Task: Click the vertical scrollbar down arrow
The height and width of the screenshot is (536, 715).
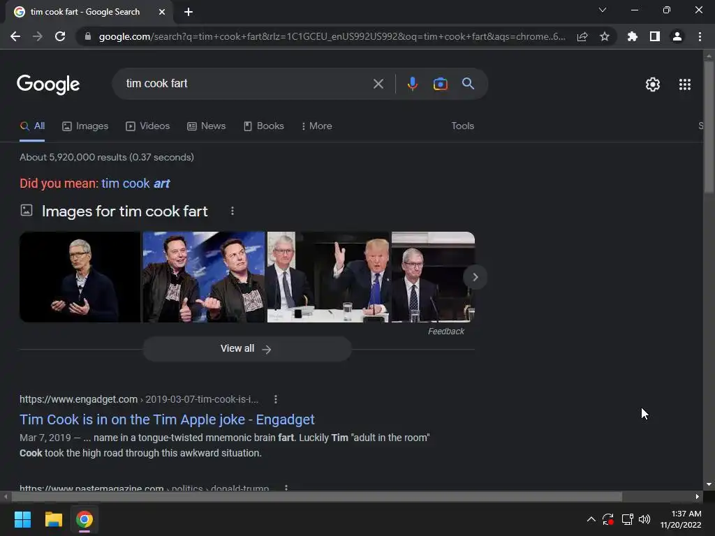Action: (709, 484)
